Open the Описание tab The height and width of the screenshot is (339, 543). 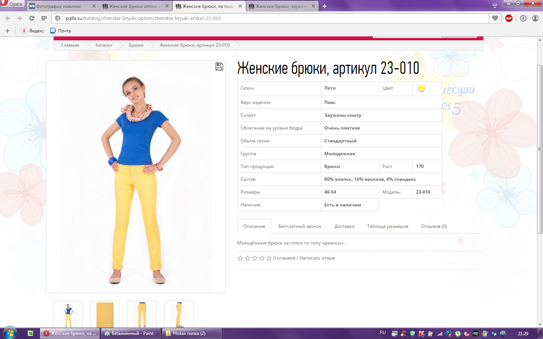click(254, 226)
